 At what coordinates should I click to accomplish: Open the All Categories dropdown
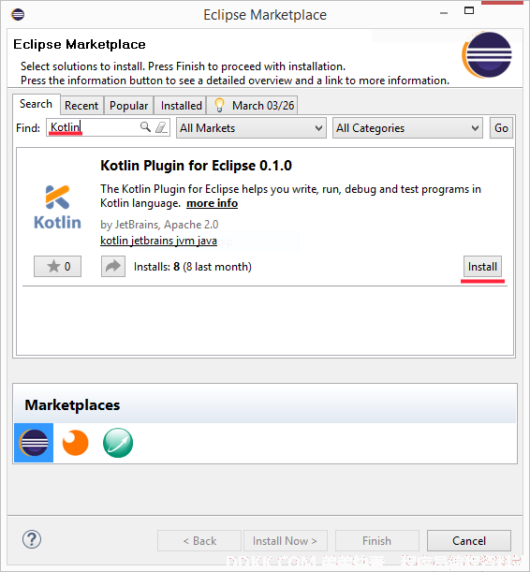[407, 128]
